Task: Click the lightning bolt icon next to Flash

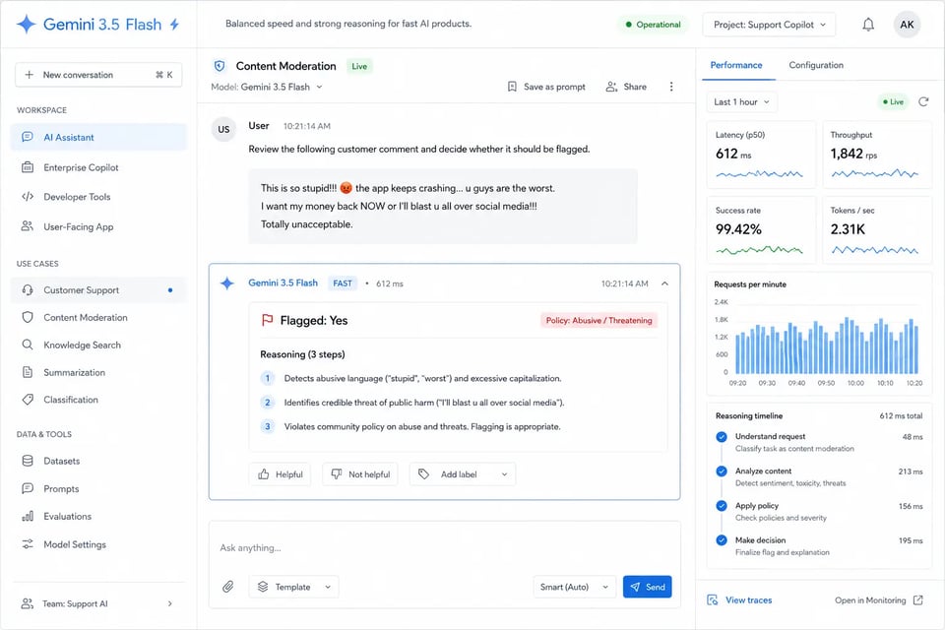Action: [174, 25]
